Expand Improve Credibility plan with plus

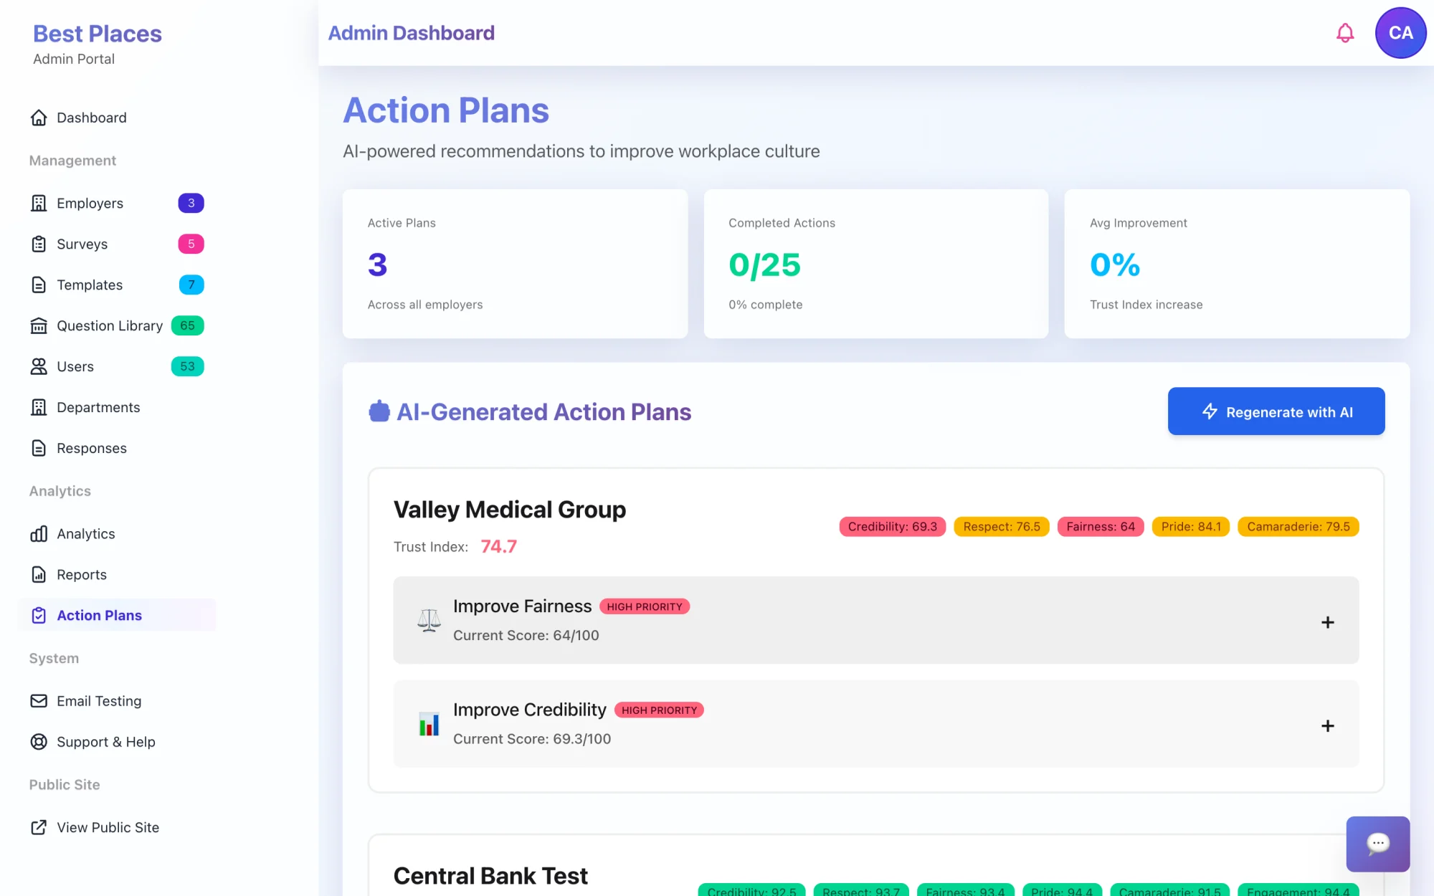point(1328,726)
